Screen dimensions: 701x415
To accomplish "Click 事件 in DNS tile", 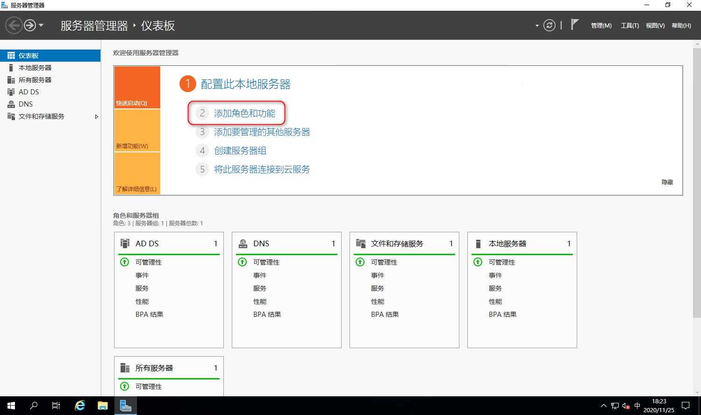I will point(260,275).
